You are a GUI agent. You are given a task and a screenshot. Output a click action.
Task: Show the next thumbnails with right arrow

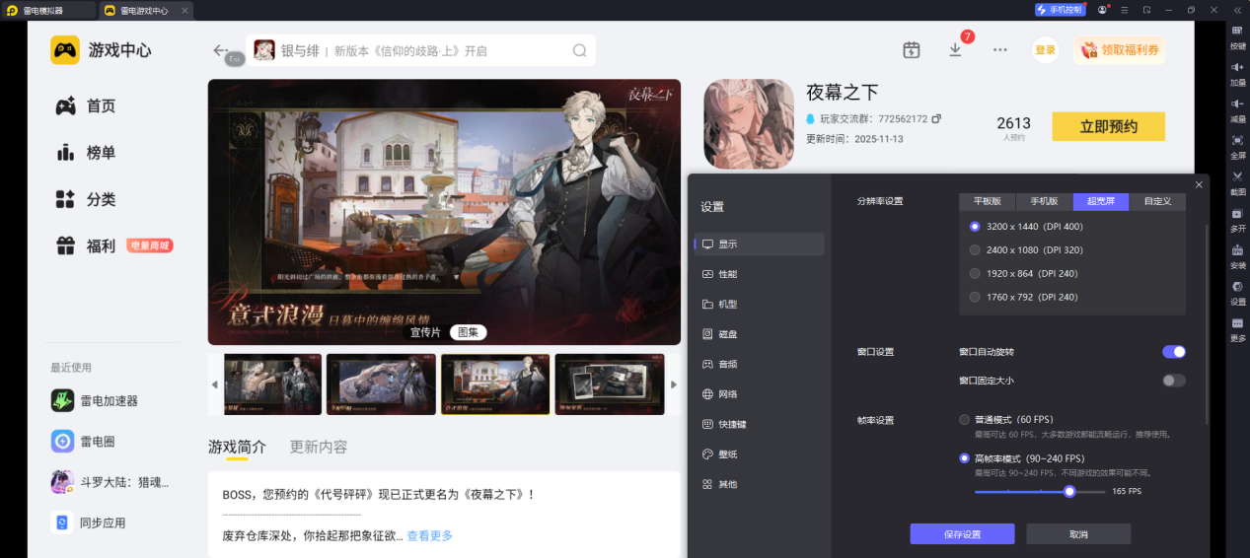click(674, 384)
